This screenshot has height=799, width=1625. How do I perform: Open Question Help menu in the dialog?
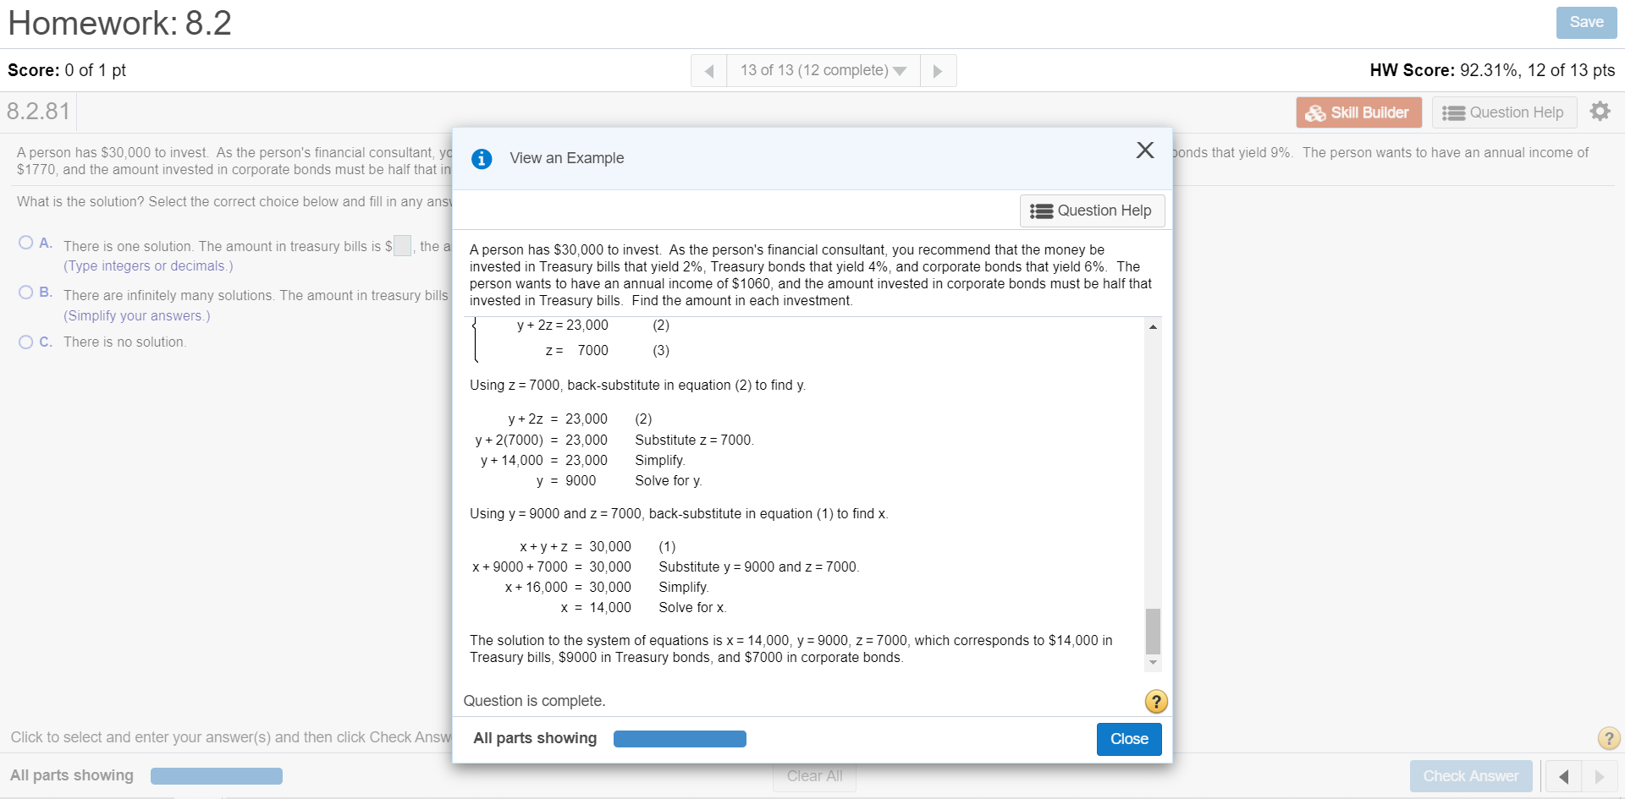tap(1092, 211)
